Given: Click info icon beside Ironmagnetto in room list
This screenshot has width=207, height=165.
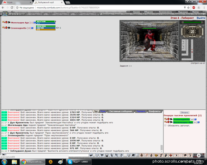Looking at the screenshot, I should click(x=196, y=119).
